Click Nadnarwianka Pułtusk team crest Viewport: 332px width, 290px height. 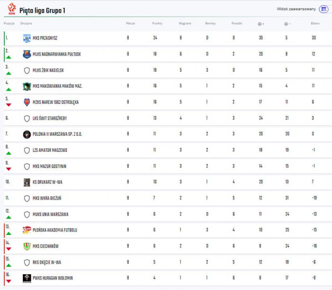coord(27,55)
